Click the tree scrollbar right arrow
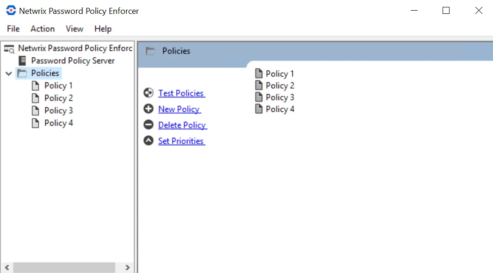493x273 pixels. tap(127, 267)
